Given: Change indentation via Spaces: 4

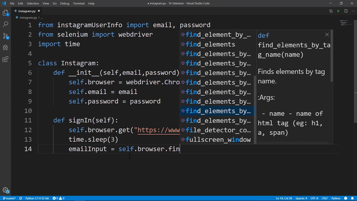Looking at the screenshot, I should click(301, 198).
